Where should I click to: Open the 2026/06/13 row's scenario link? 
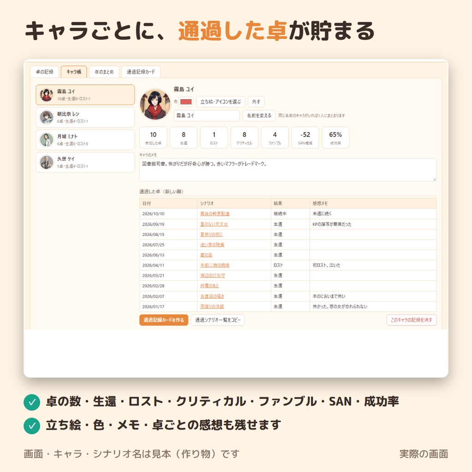[x=206, y=255]
